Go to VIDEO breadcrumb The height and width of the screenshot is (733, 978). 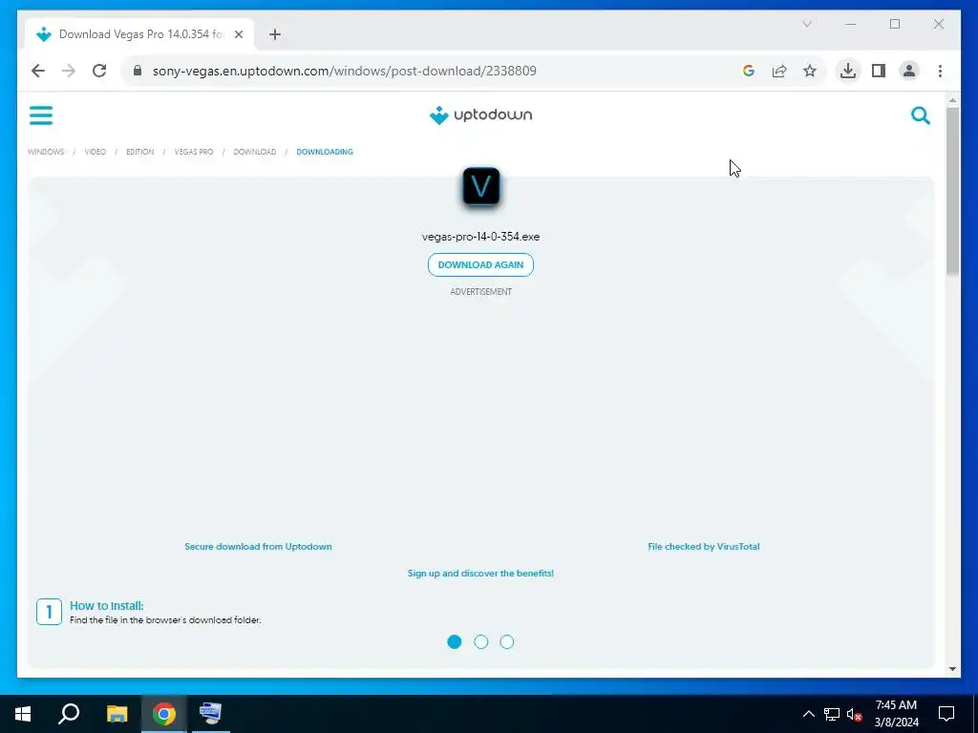pos(95,152)
